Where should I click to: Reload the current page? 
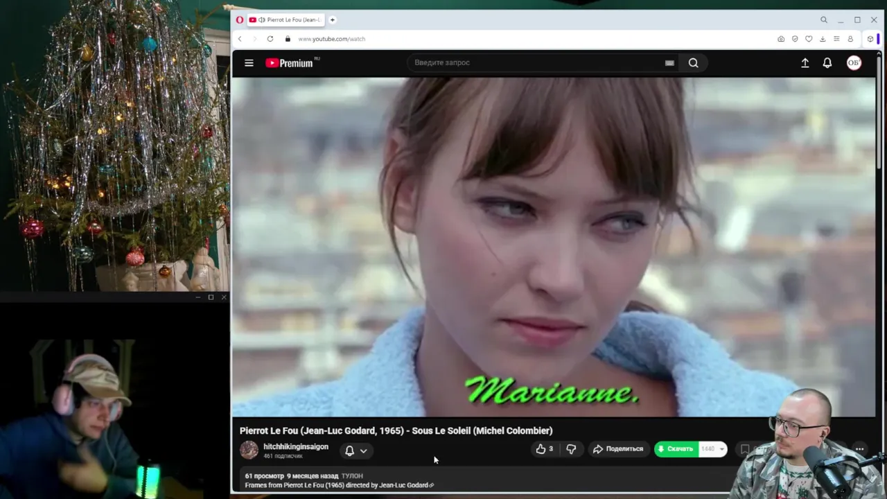[x=270, y=39]
